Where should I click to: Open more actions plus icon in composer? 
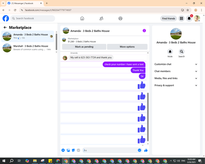pos(63,150)
